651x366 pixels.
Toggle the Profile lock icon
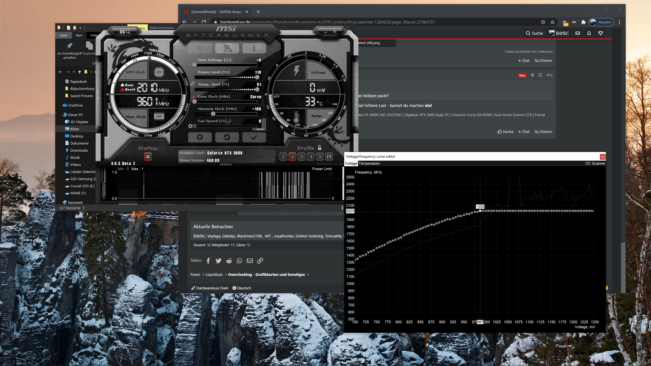coord(320,148)
